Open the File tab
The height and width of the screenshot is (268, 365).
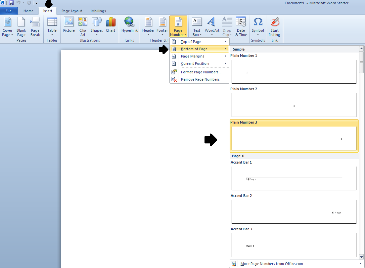point(9,11)
